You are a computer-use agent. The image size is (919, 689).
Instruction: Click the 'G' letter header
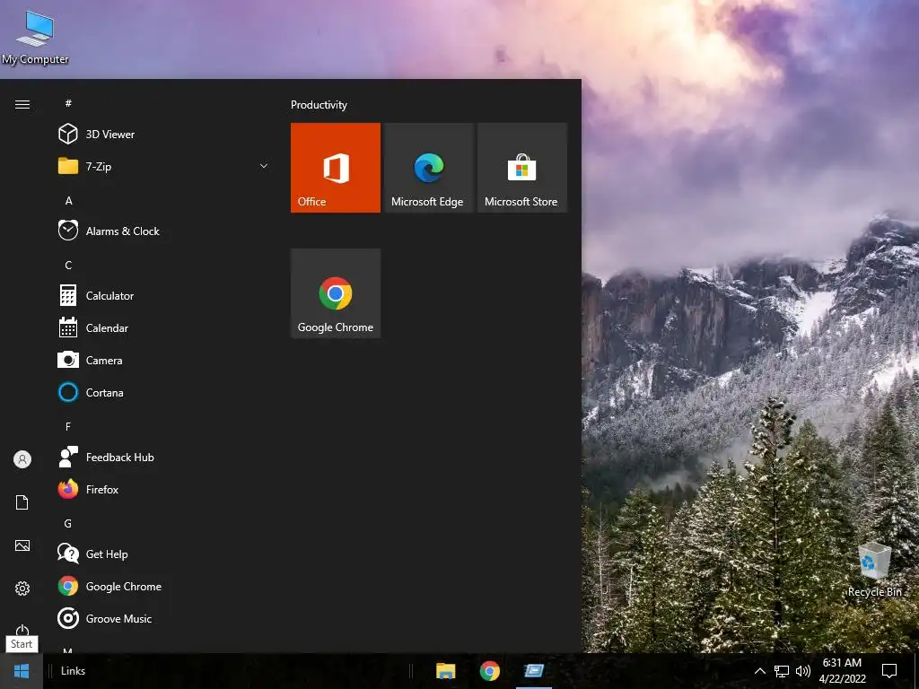point(68,523)
